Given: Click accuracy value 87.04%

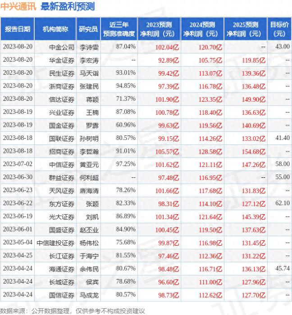Looking at the screenshot, I should (126, 47).
